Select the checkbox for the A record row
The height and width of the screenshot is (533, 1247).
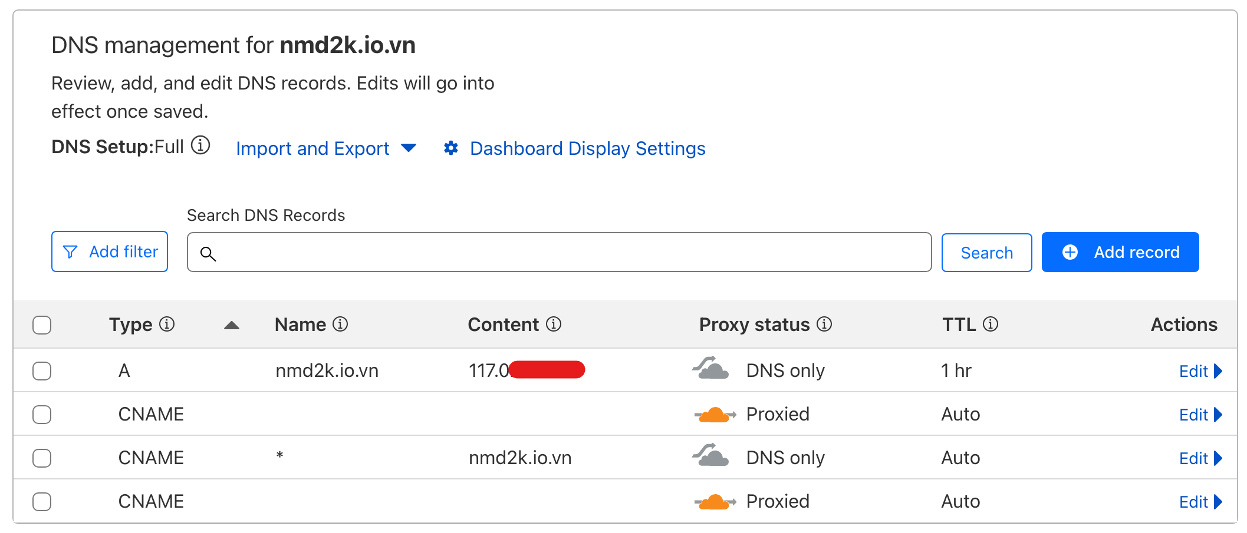[x=42, y=371]
